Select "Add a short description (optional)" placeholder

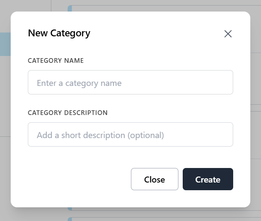coord(100,135)
